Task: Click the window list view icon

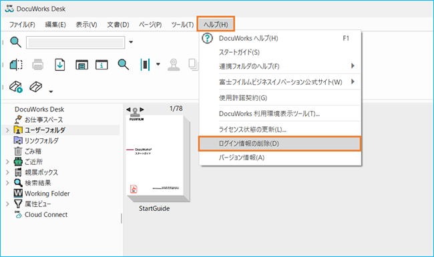Action: 81,65
